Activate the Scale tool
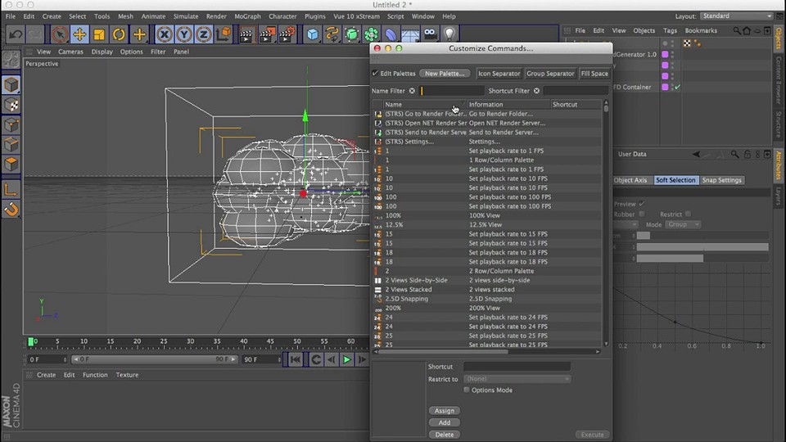Screen dimensions: 786x442 tap(99, 34)
